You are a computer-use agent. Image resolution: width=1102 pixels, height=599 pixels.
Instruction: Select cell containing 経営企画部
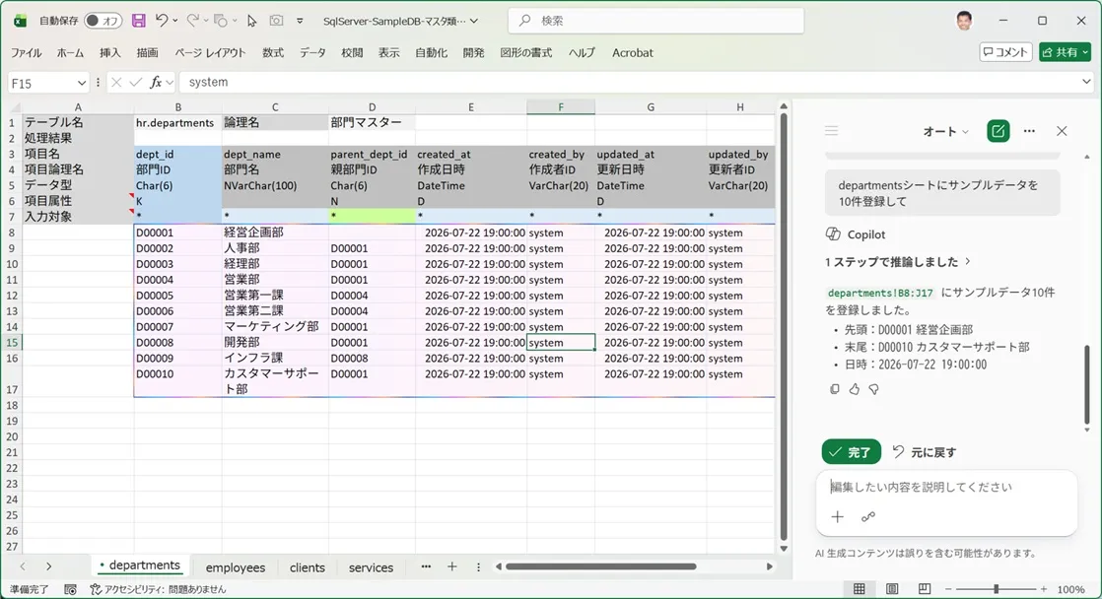(275, 233)
